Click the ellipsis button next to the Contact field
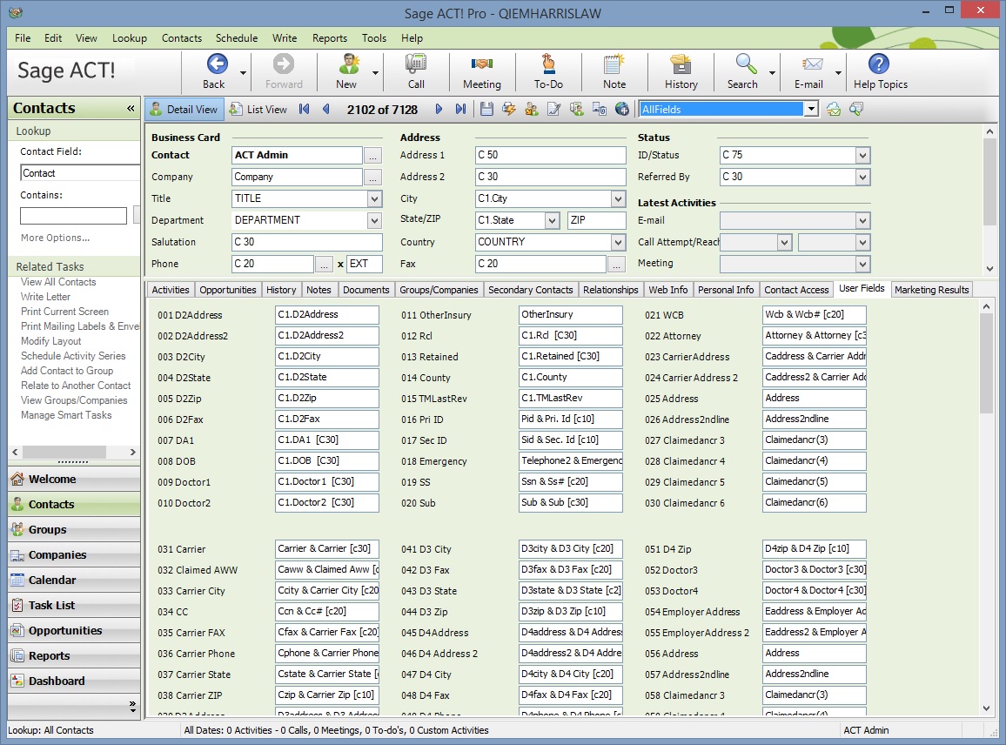Viewport: 1006px width, 745px height. coord(372,156)
